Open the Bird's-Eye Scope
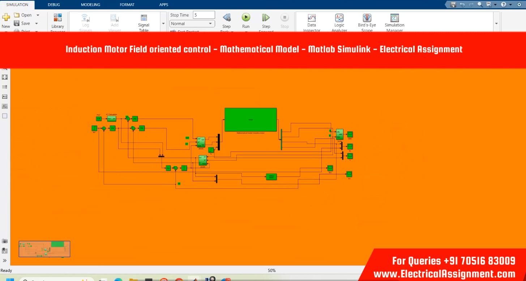 [x=367, y=23]
